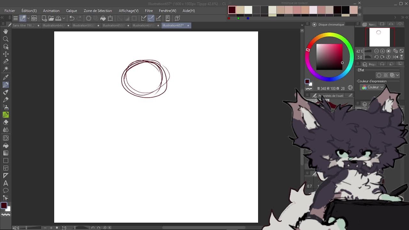This screenshot has height=230, width=409.
Task: Select the Blend tool
Action: [x=6, y=130]
